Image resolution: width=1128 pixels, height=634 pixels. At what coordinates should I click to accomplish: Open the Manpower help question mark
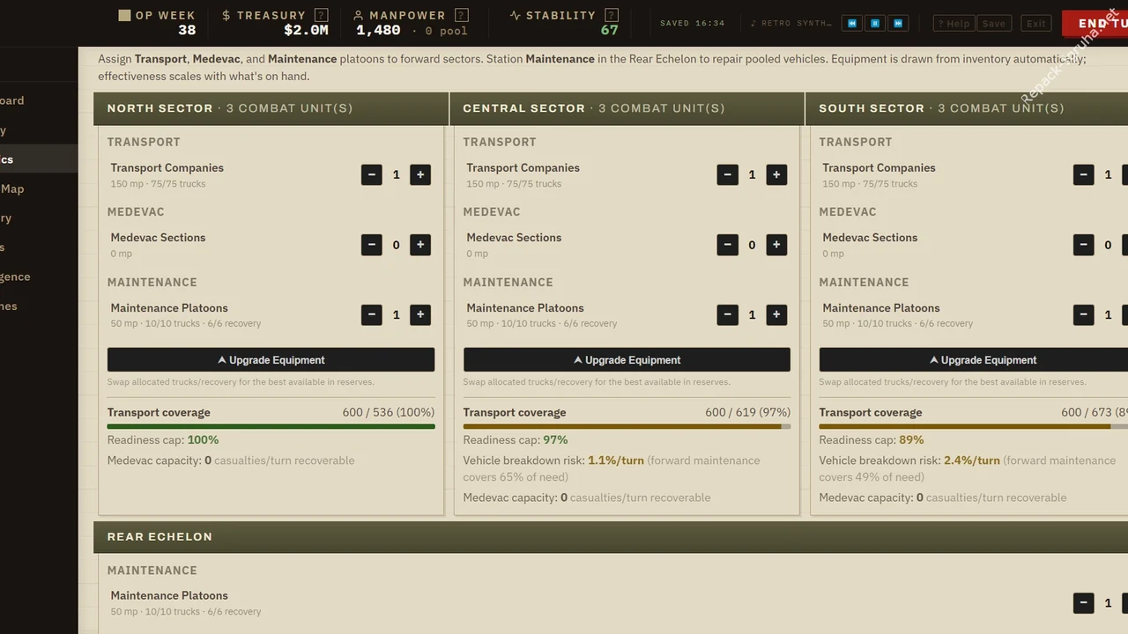coord(462,15)
